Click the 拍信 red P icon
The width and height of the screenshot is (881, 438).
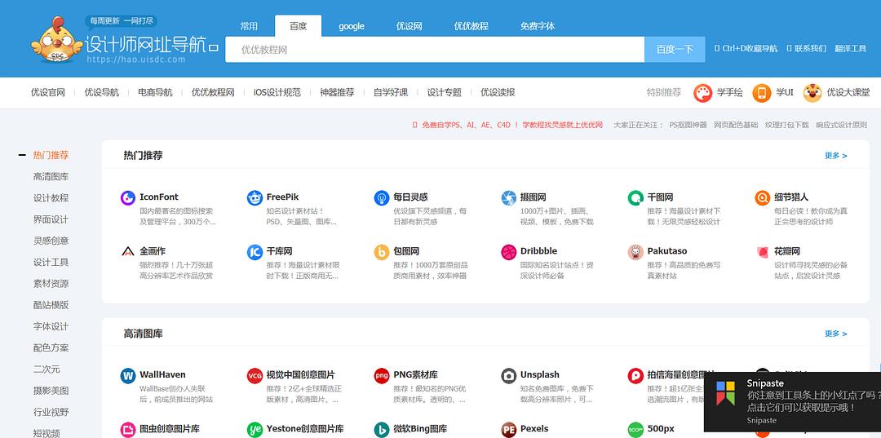coord(635,376)
